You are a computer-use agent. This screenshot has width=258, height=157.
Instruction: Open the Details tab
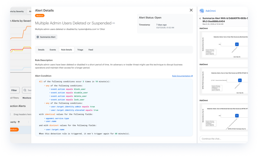tap(41, 50)
